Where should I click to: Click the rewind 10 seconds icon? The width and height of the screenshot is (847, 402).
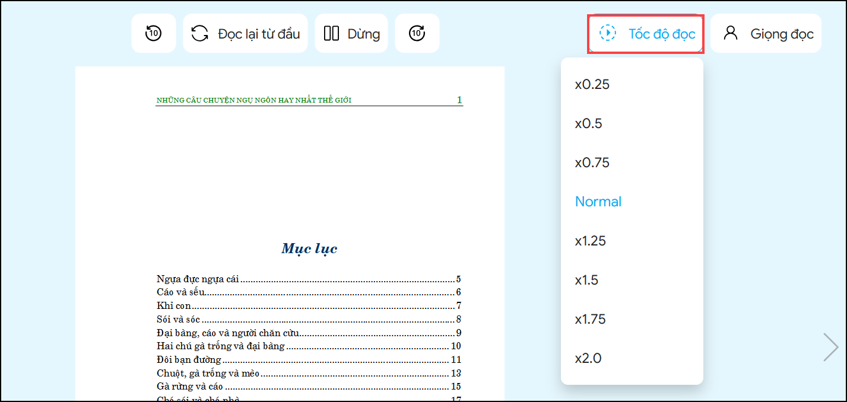coord(153,33)
